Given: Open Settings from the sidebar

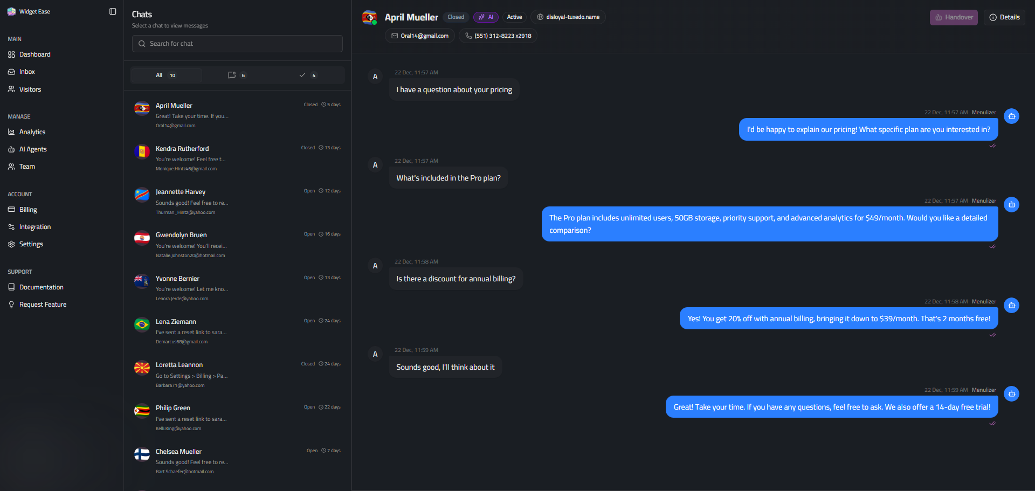Looking at the screenshot, I should [31, 244].
